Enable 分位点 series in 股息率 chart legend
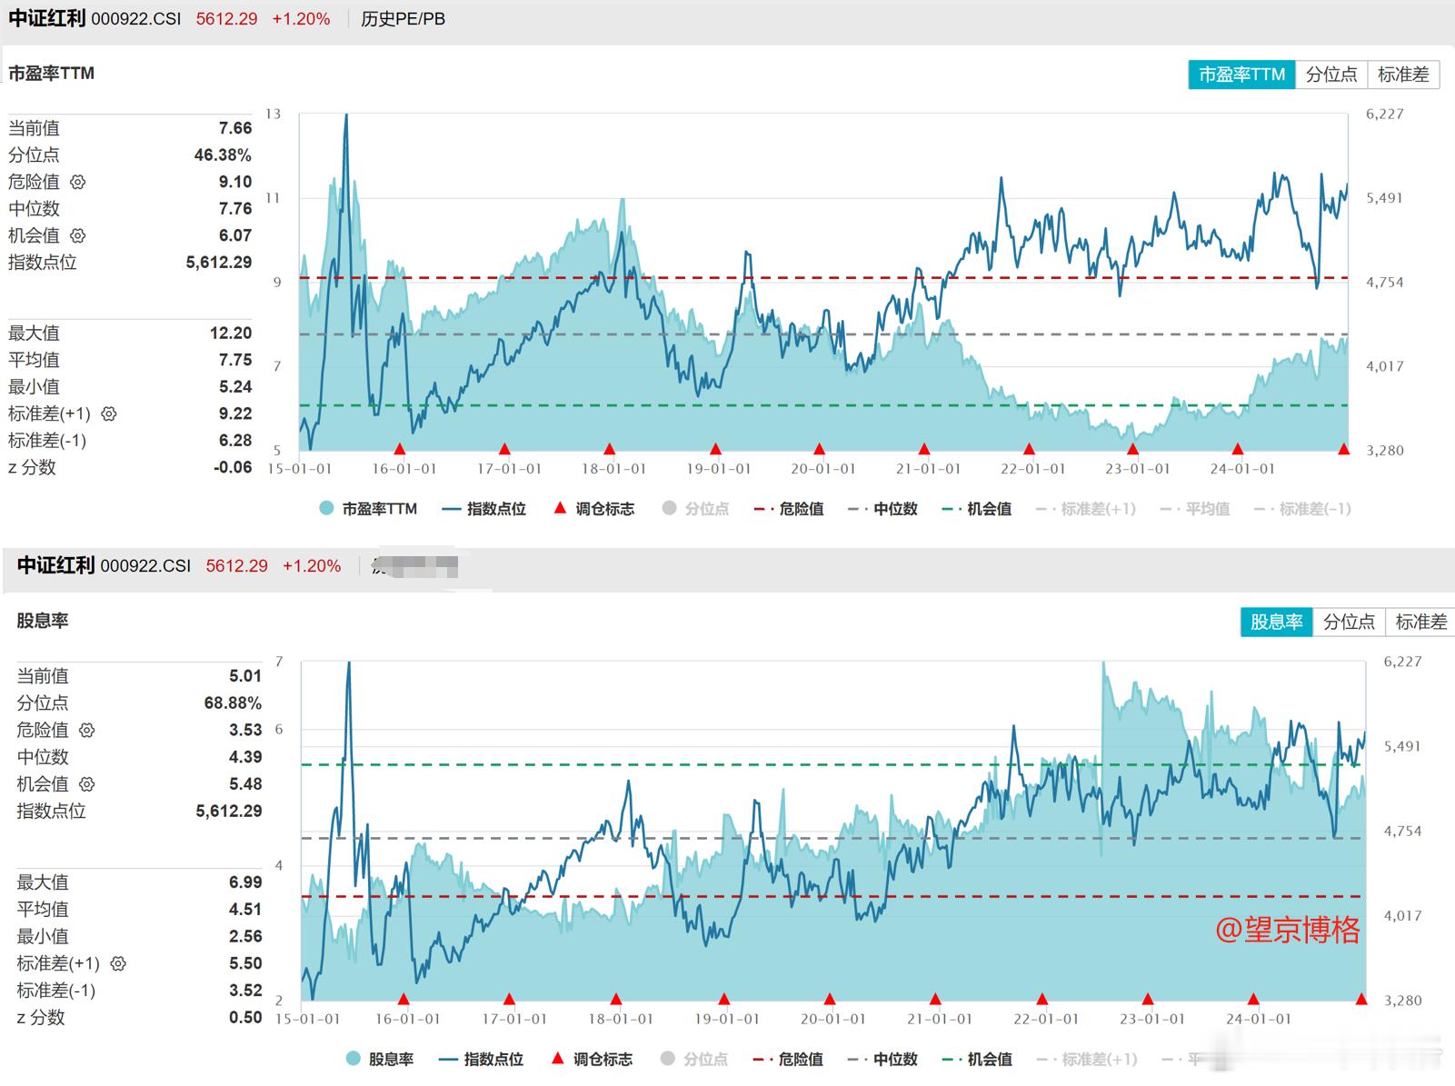Image resolution: width=1455 pixels, height=1086 pixels. click(x=694, y=1059)
